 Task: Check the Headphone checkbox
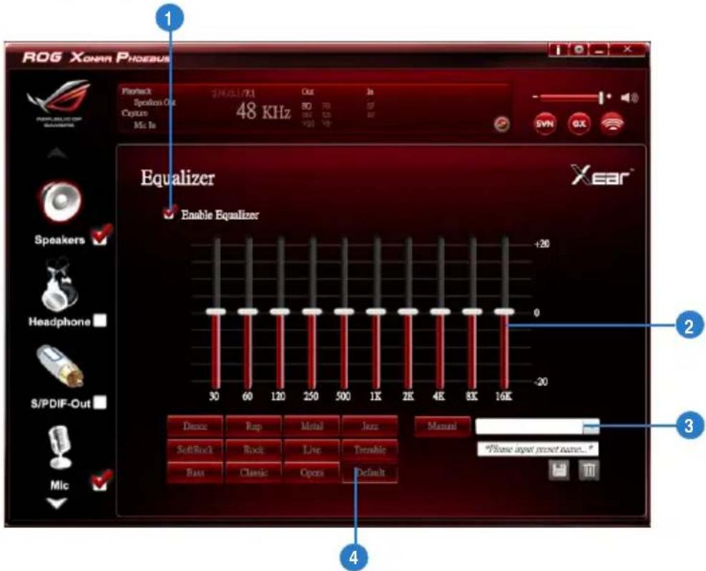tap(100, 321)
